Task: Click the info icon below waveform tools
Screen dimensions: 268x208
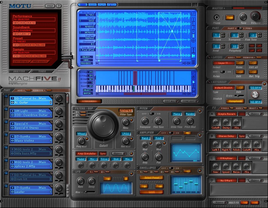Action: (193, 50)
